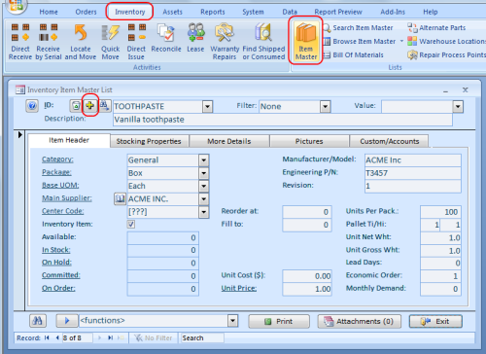Open Browse Item Master
The width and height of the screenshot is (486, 354).
[360, 42]
